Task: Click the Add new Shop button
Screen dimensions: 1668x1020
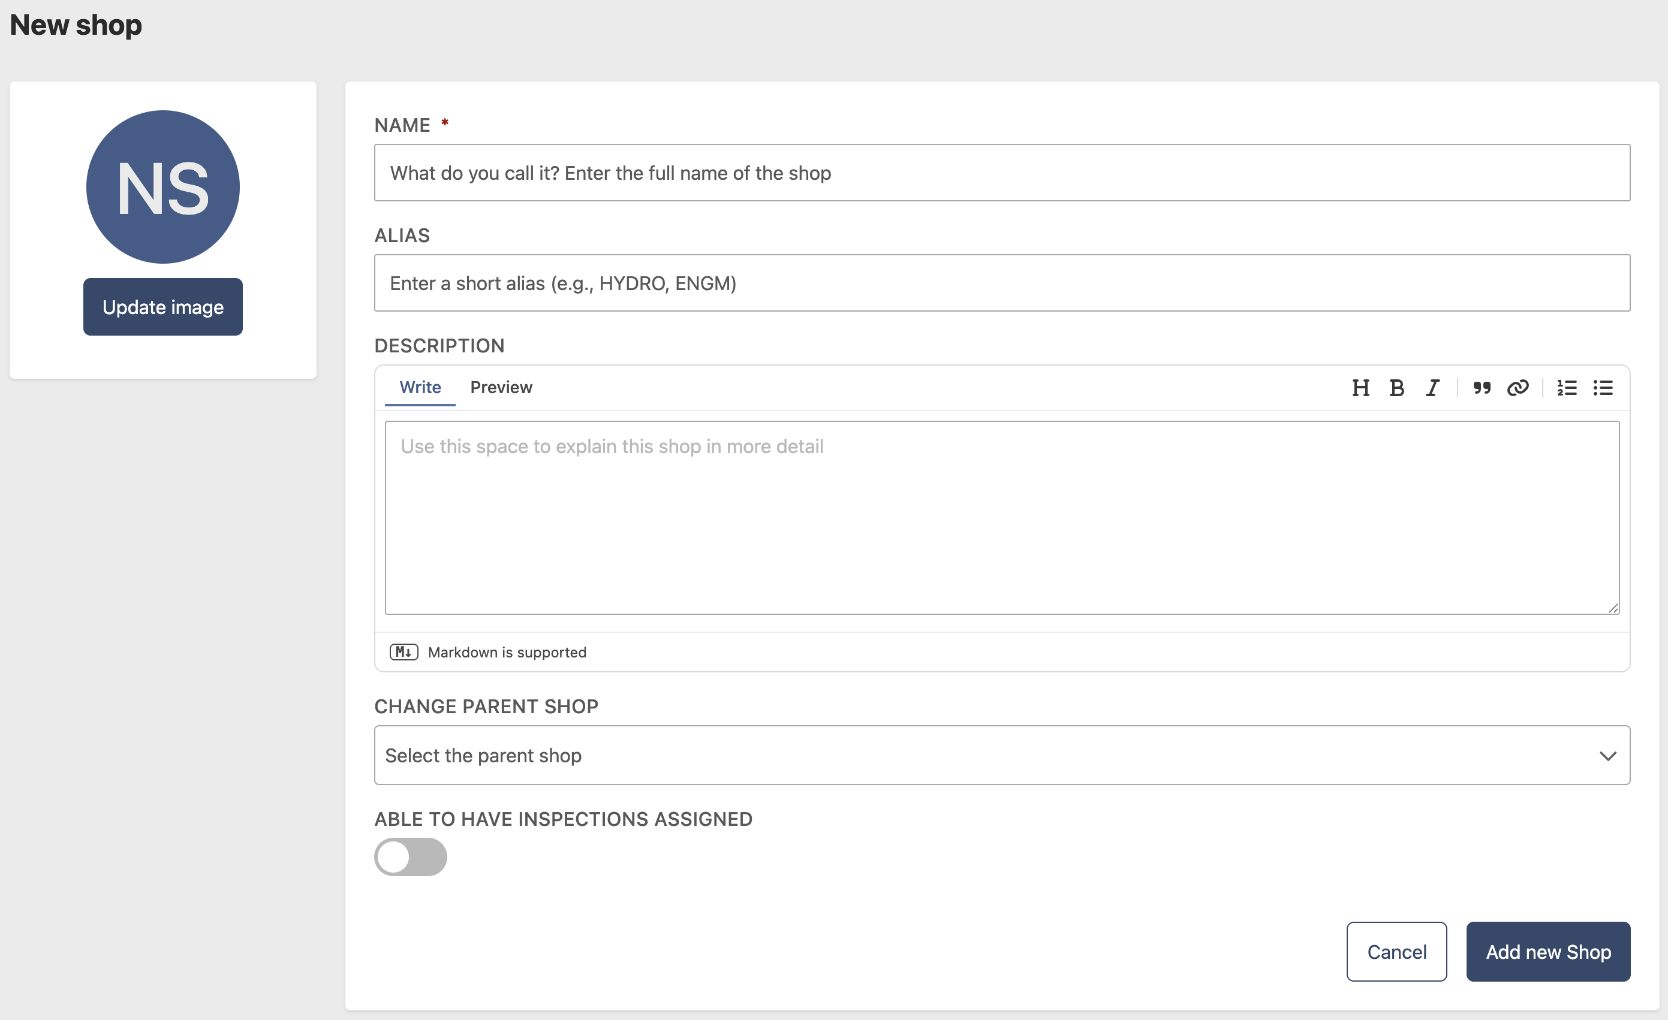Action: click(x=1548, y=951)
